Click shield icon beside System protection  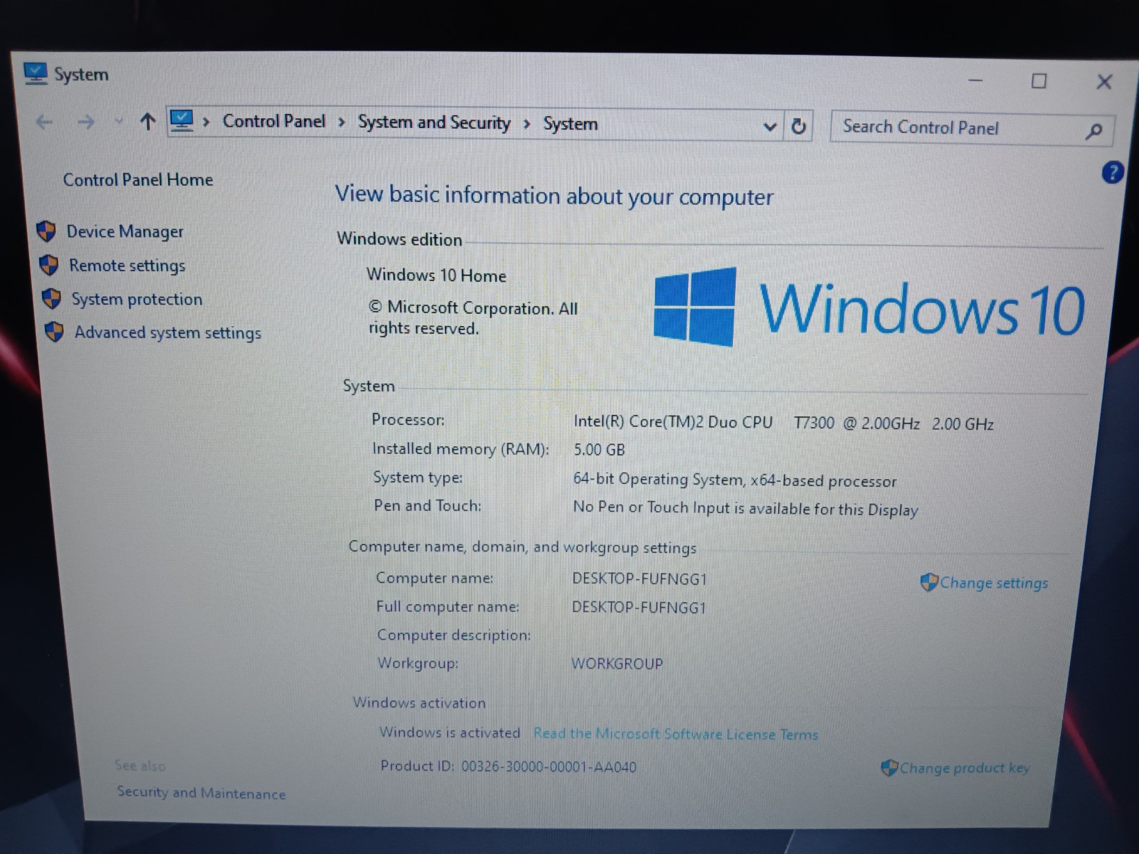(x=51, y=298)
